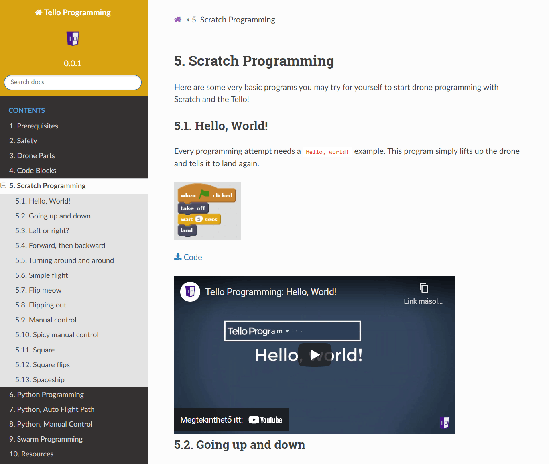Viewport: 549px width, 464px height.
Task: Click the 'Hello, world!' inline code text
Action: click(x=327, y=152)
